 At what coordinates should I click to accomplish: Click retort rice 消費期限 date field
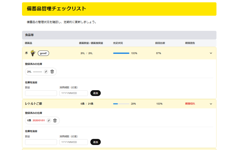pyautogui.click(x=73, y=142)
